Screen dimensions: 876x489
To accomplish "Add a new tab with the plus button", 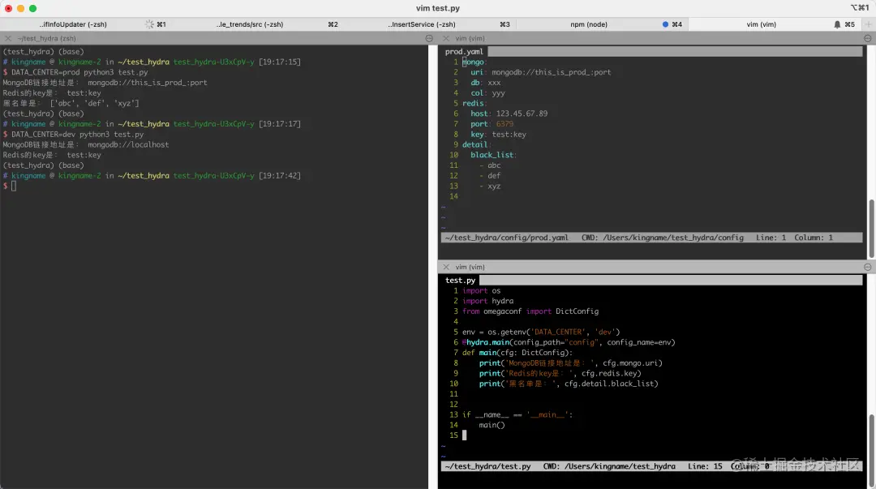I will pos(868,24).
